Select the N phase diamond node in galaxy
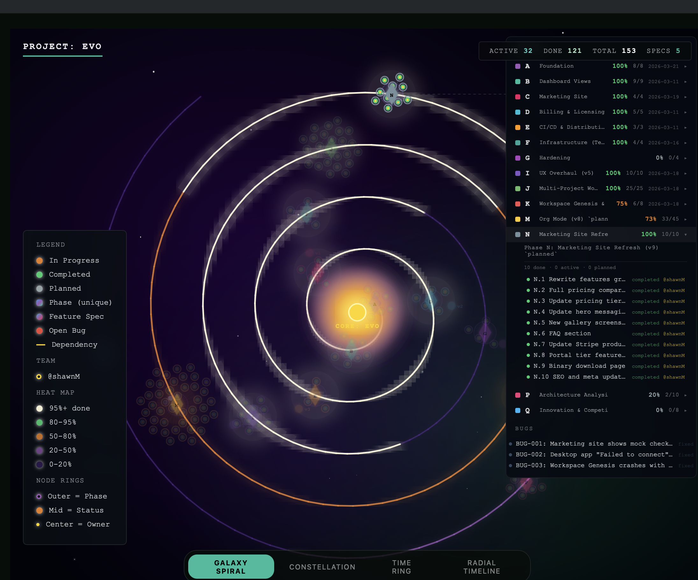This screenshot has width=698, height=580. point(392,96)
